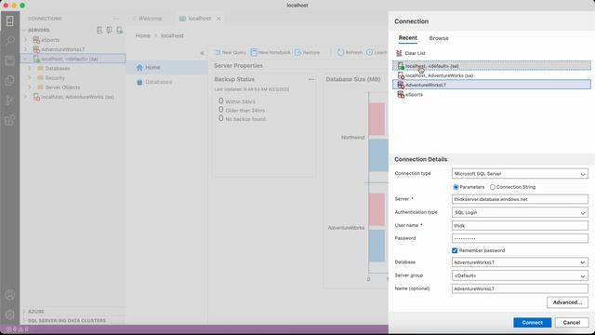
Task: Click the Show Active Connections icon
Action: 119,30
